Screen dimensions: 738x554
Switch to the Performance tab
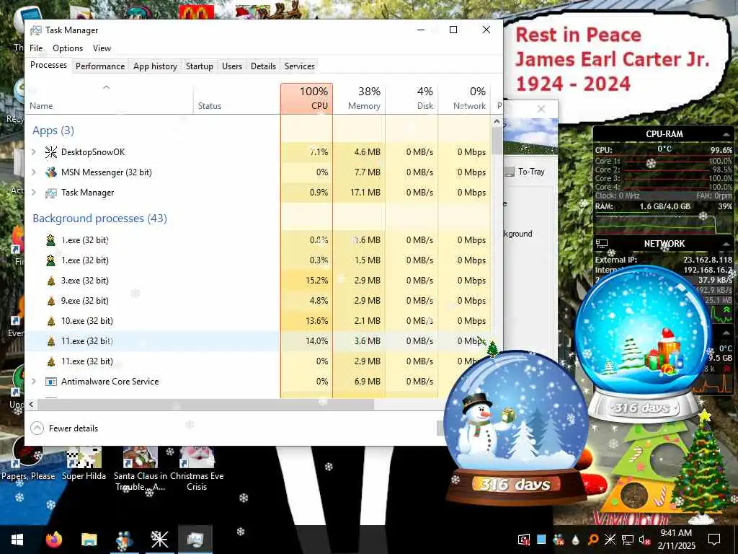pos(99,66)
